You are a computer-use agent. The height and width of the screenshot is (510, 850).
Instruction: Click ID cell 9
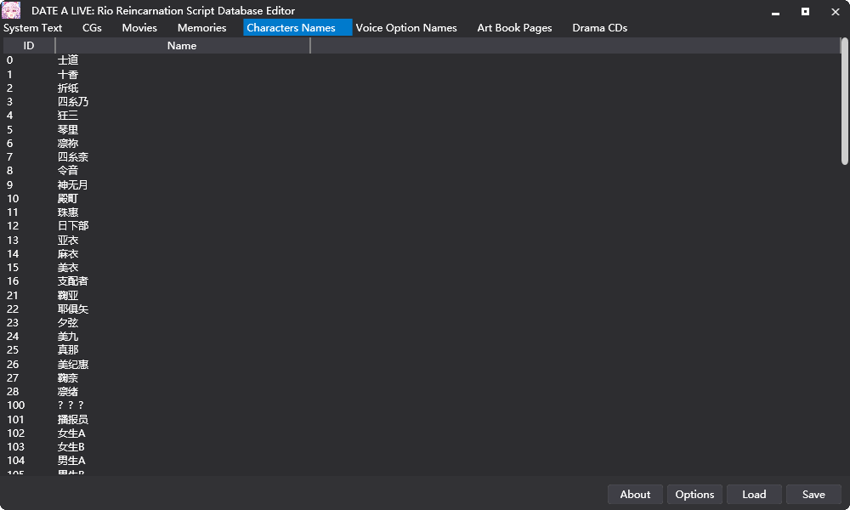(x=9, y=184)
